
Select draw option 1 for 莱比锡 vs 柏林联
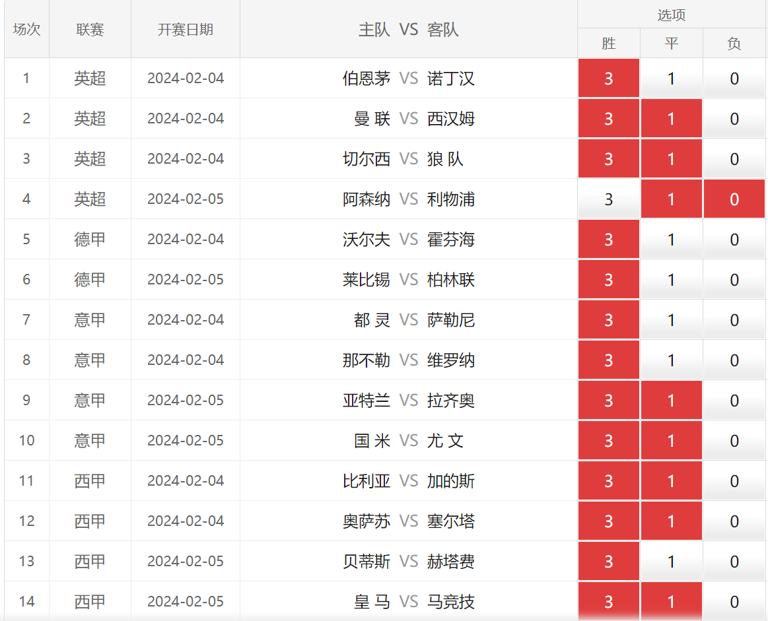coord(671,279)
